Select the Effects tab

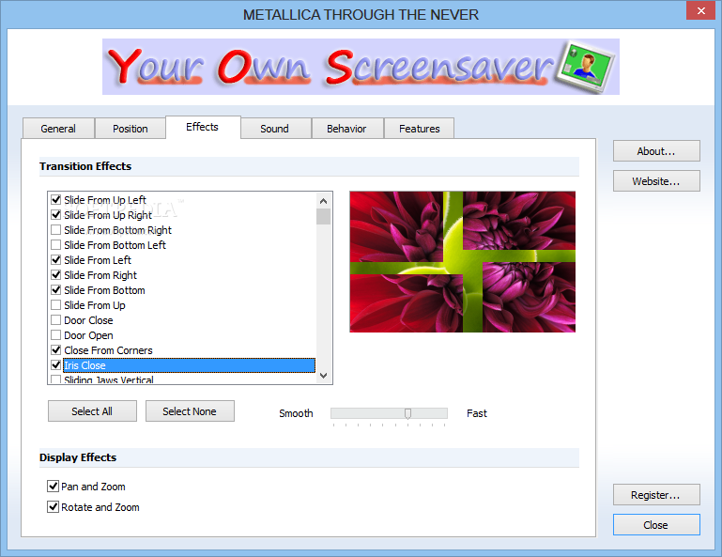203,127
